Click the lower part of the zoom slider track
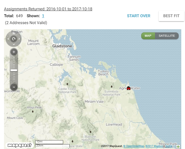185x149 pixels. pyautogui.click(x=14, y=77)
